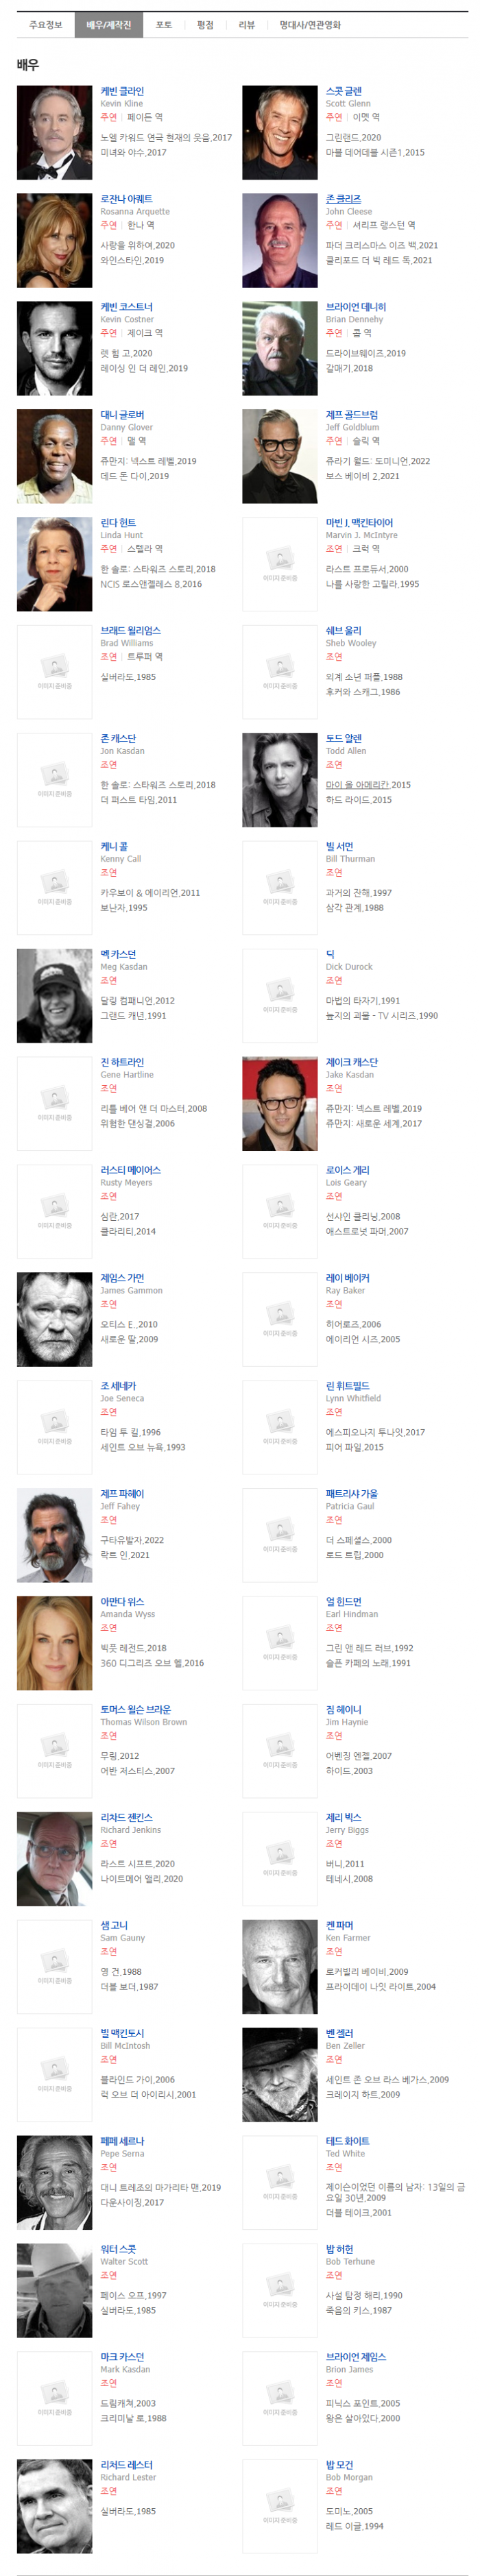The image size is (480, 2576).
Task: Click placeholder image for Marvin J. McIntyre
Action: coord(280,564)
